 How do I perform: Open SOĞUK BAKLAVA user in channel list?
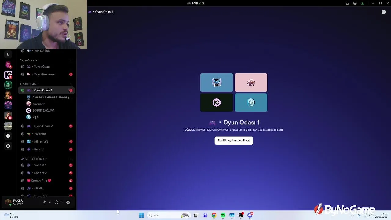click(49, 110)
